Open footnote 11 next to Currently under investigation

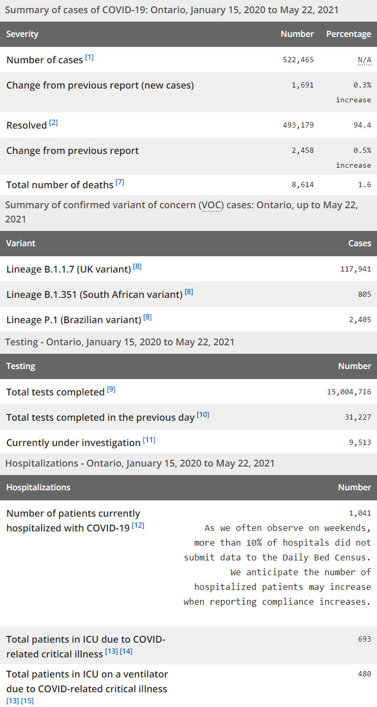pos(149,440)
